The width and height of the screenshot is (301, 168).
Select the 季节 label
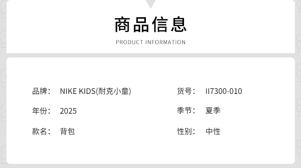(x=186, y=111)
